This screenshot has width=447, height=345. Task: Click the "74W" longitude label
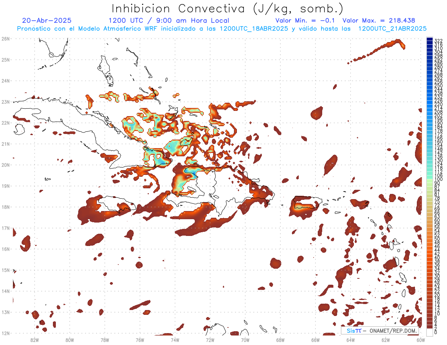tap(175, 340)
